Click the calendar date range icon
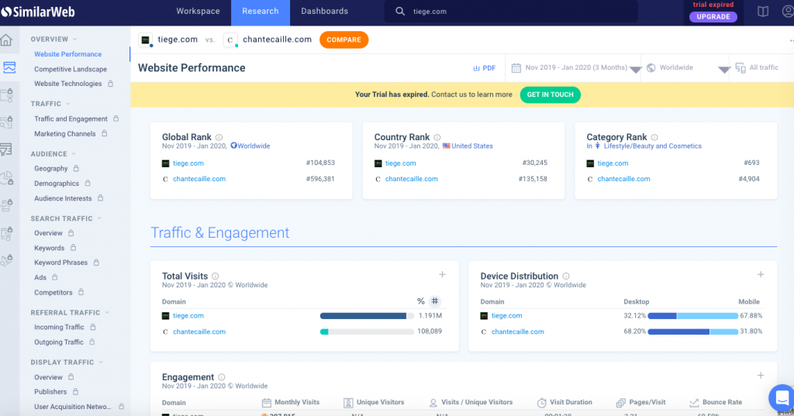Screen dimensions: 794x416 coord(516,68)
